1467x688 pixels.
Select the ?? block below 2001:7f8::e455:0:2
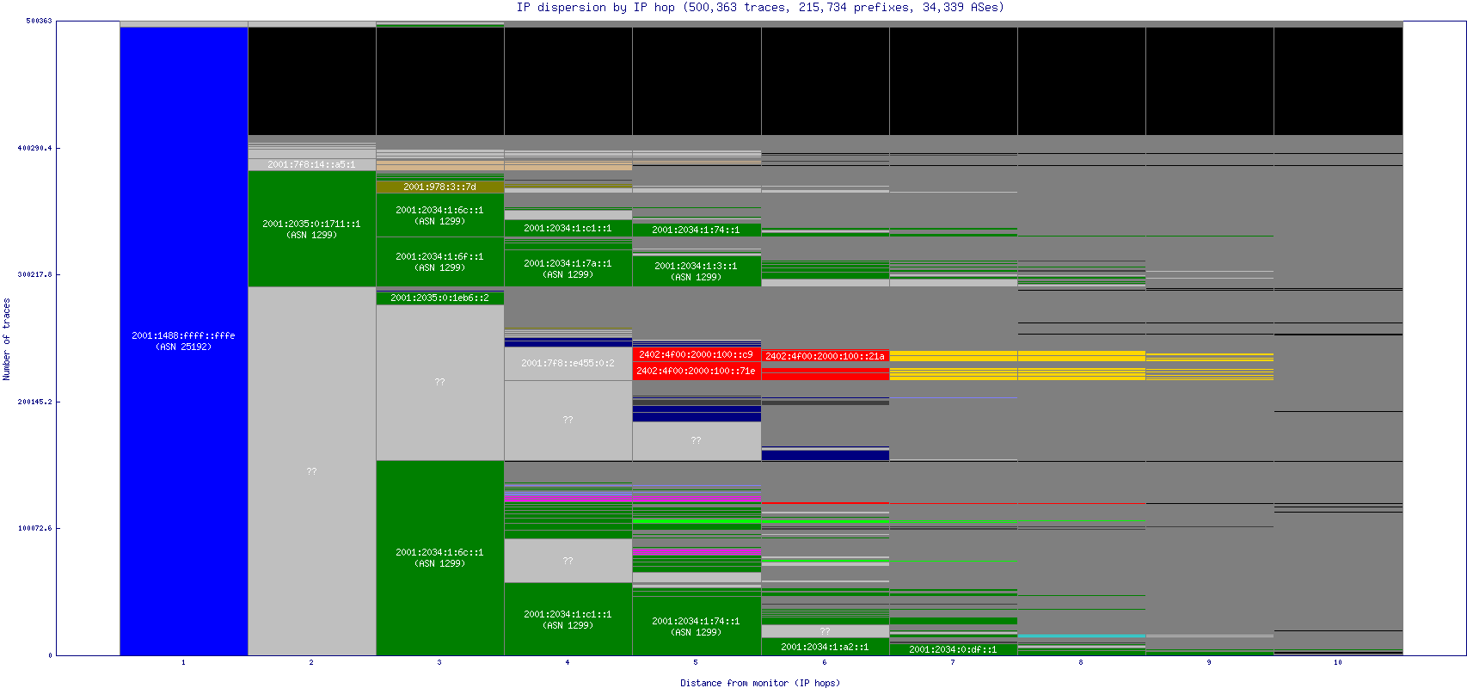point(568,420)
